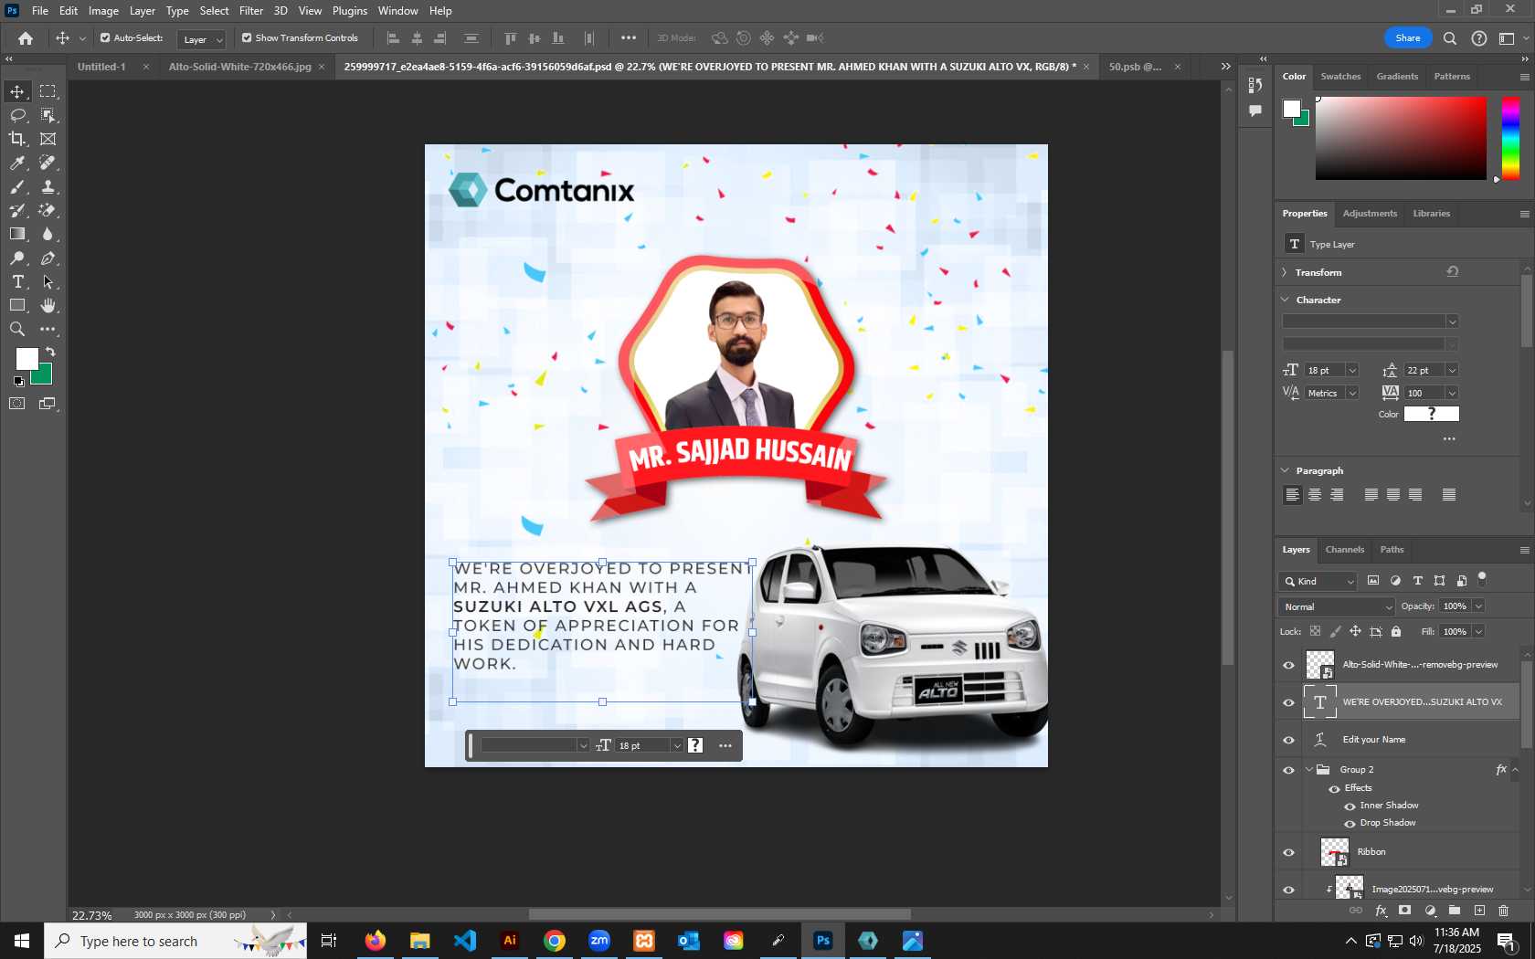Collapse Group 2 layer group

click(x=1308, y=770)
